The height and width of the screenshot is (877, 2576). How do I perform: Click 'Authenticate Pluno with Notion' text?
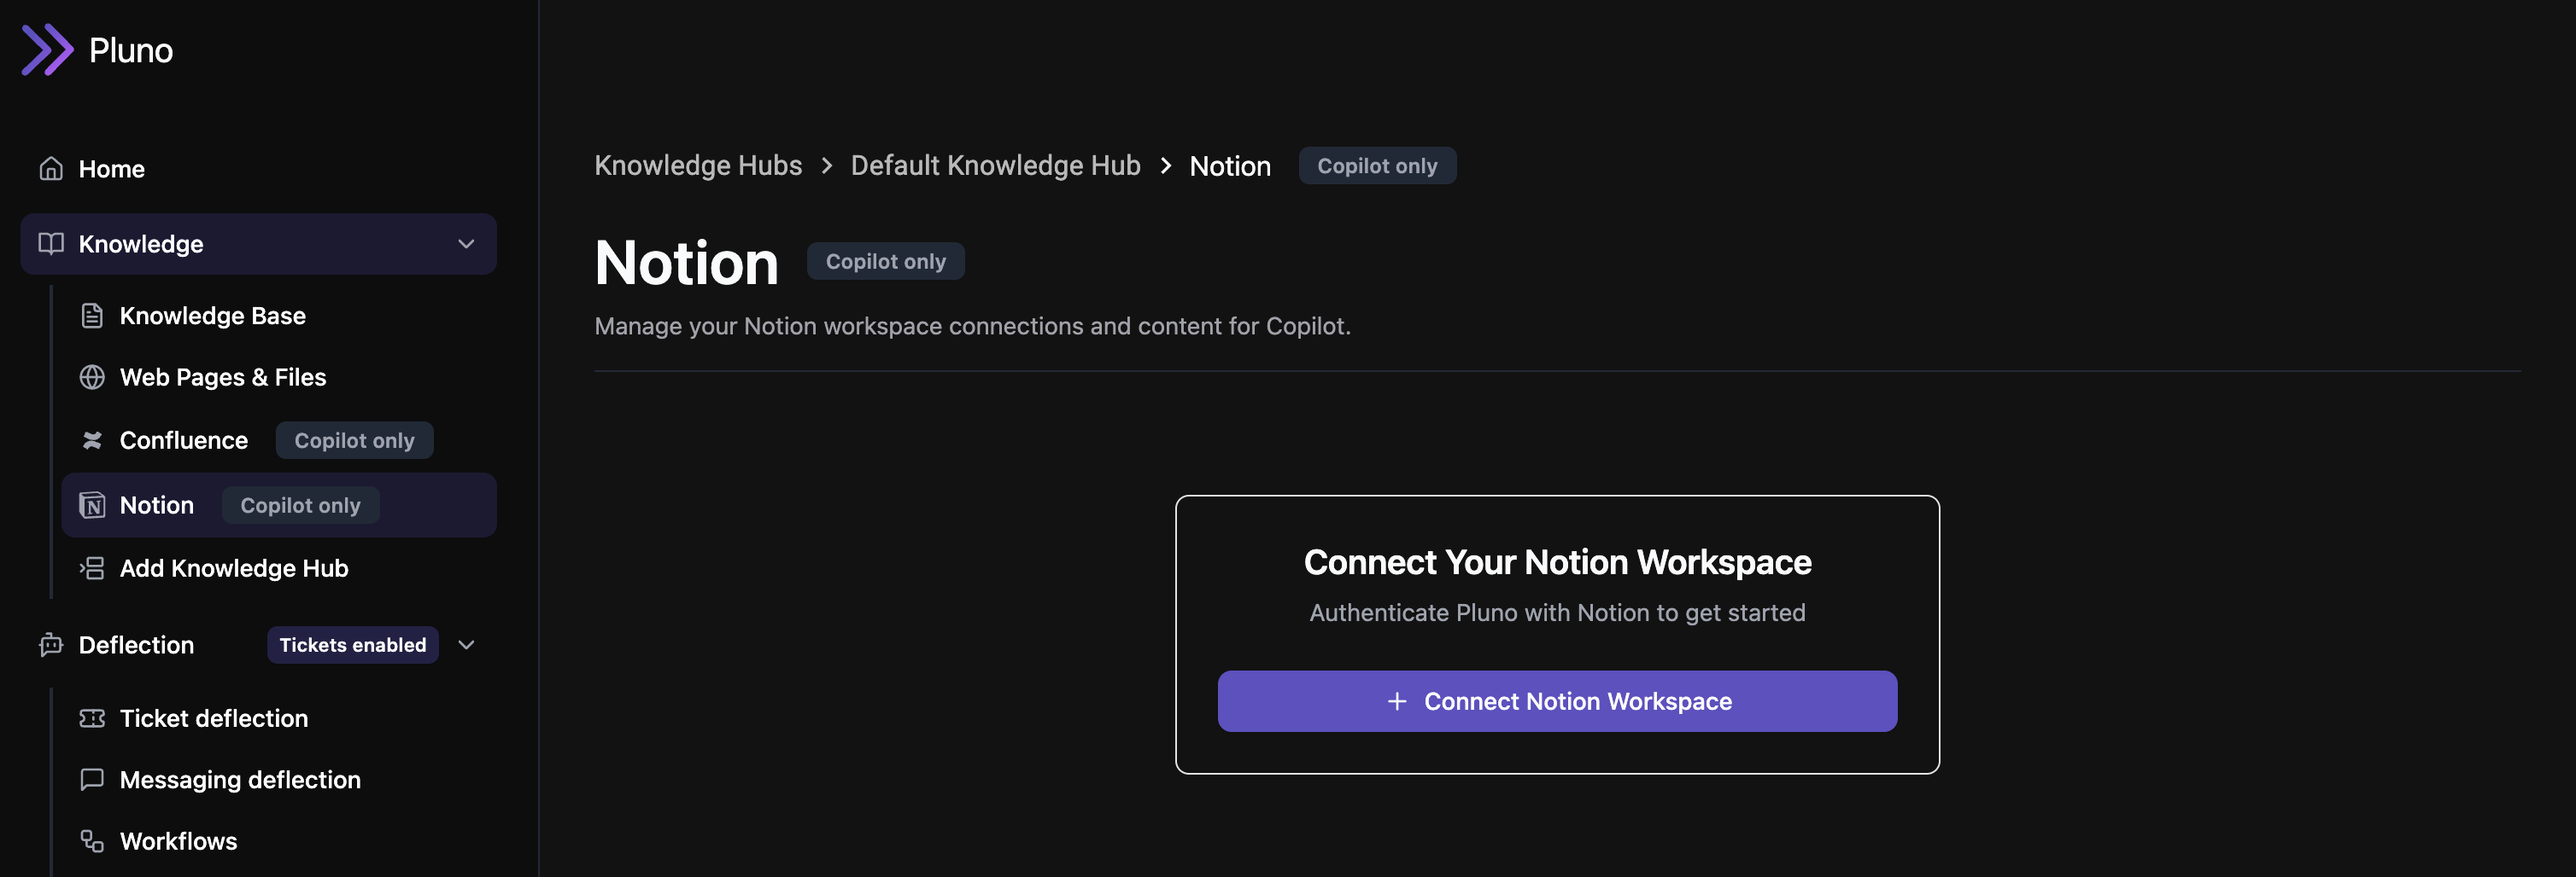[1557, 613]
